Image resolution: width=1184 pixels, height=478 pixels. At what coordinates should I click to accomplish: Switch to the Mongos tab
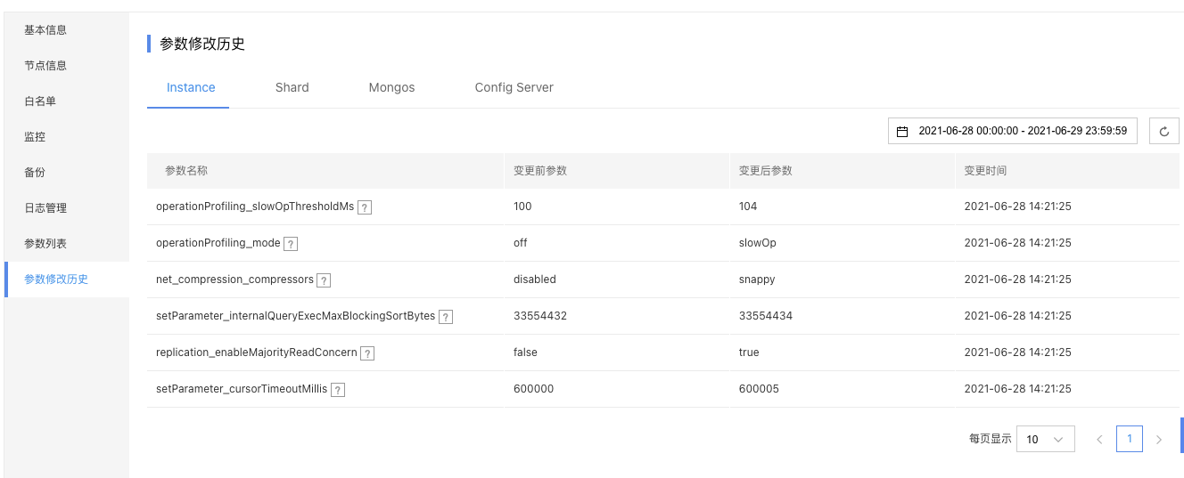tap(391, 87)
